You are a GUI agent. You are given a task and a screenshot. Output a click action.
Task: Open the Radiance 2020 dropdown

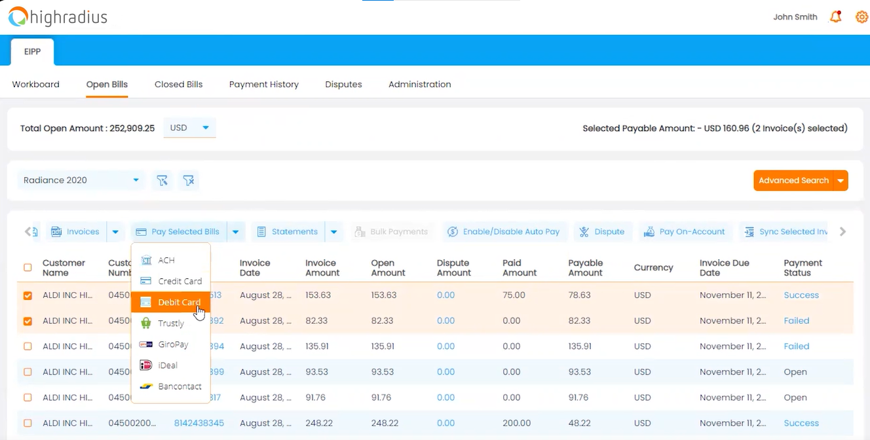81,180
